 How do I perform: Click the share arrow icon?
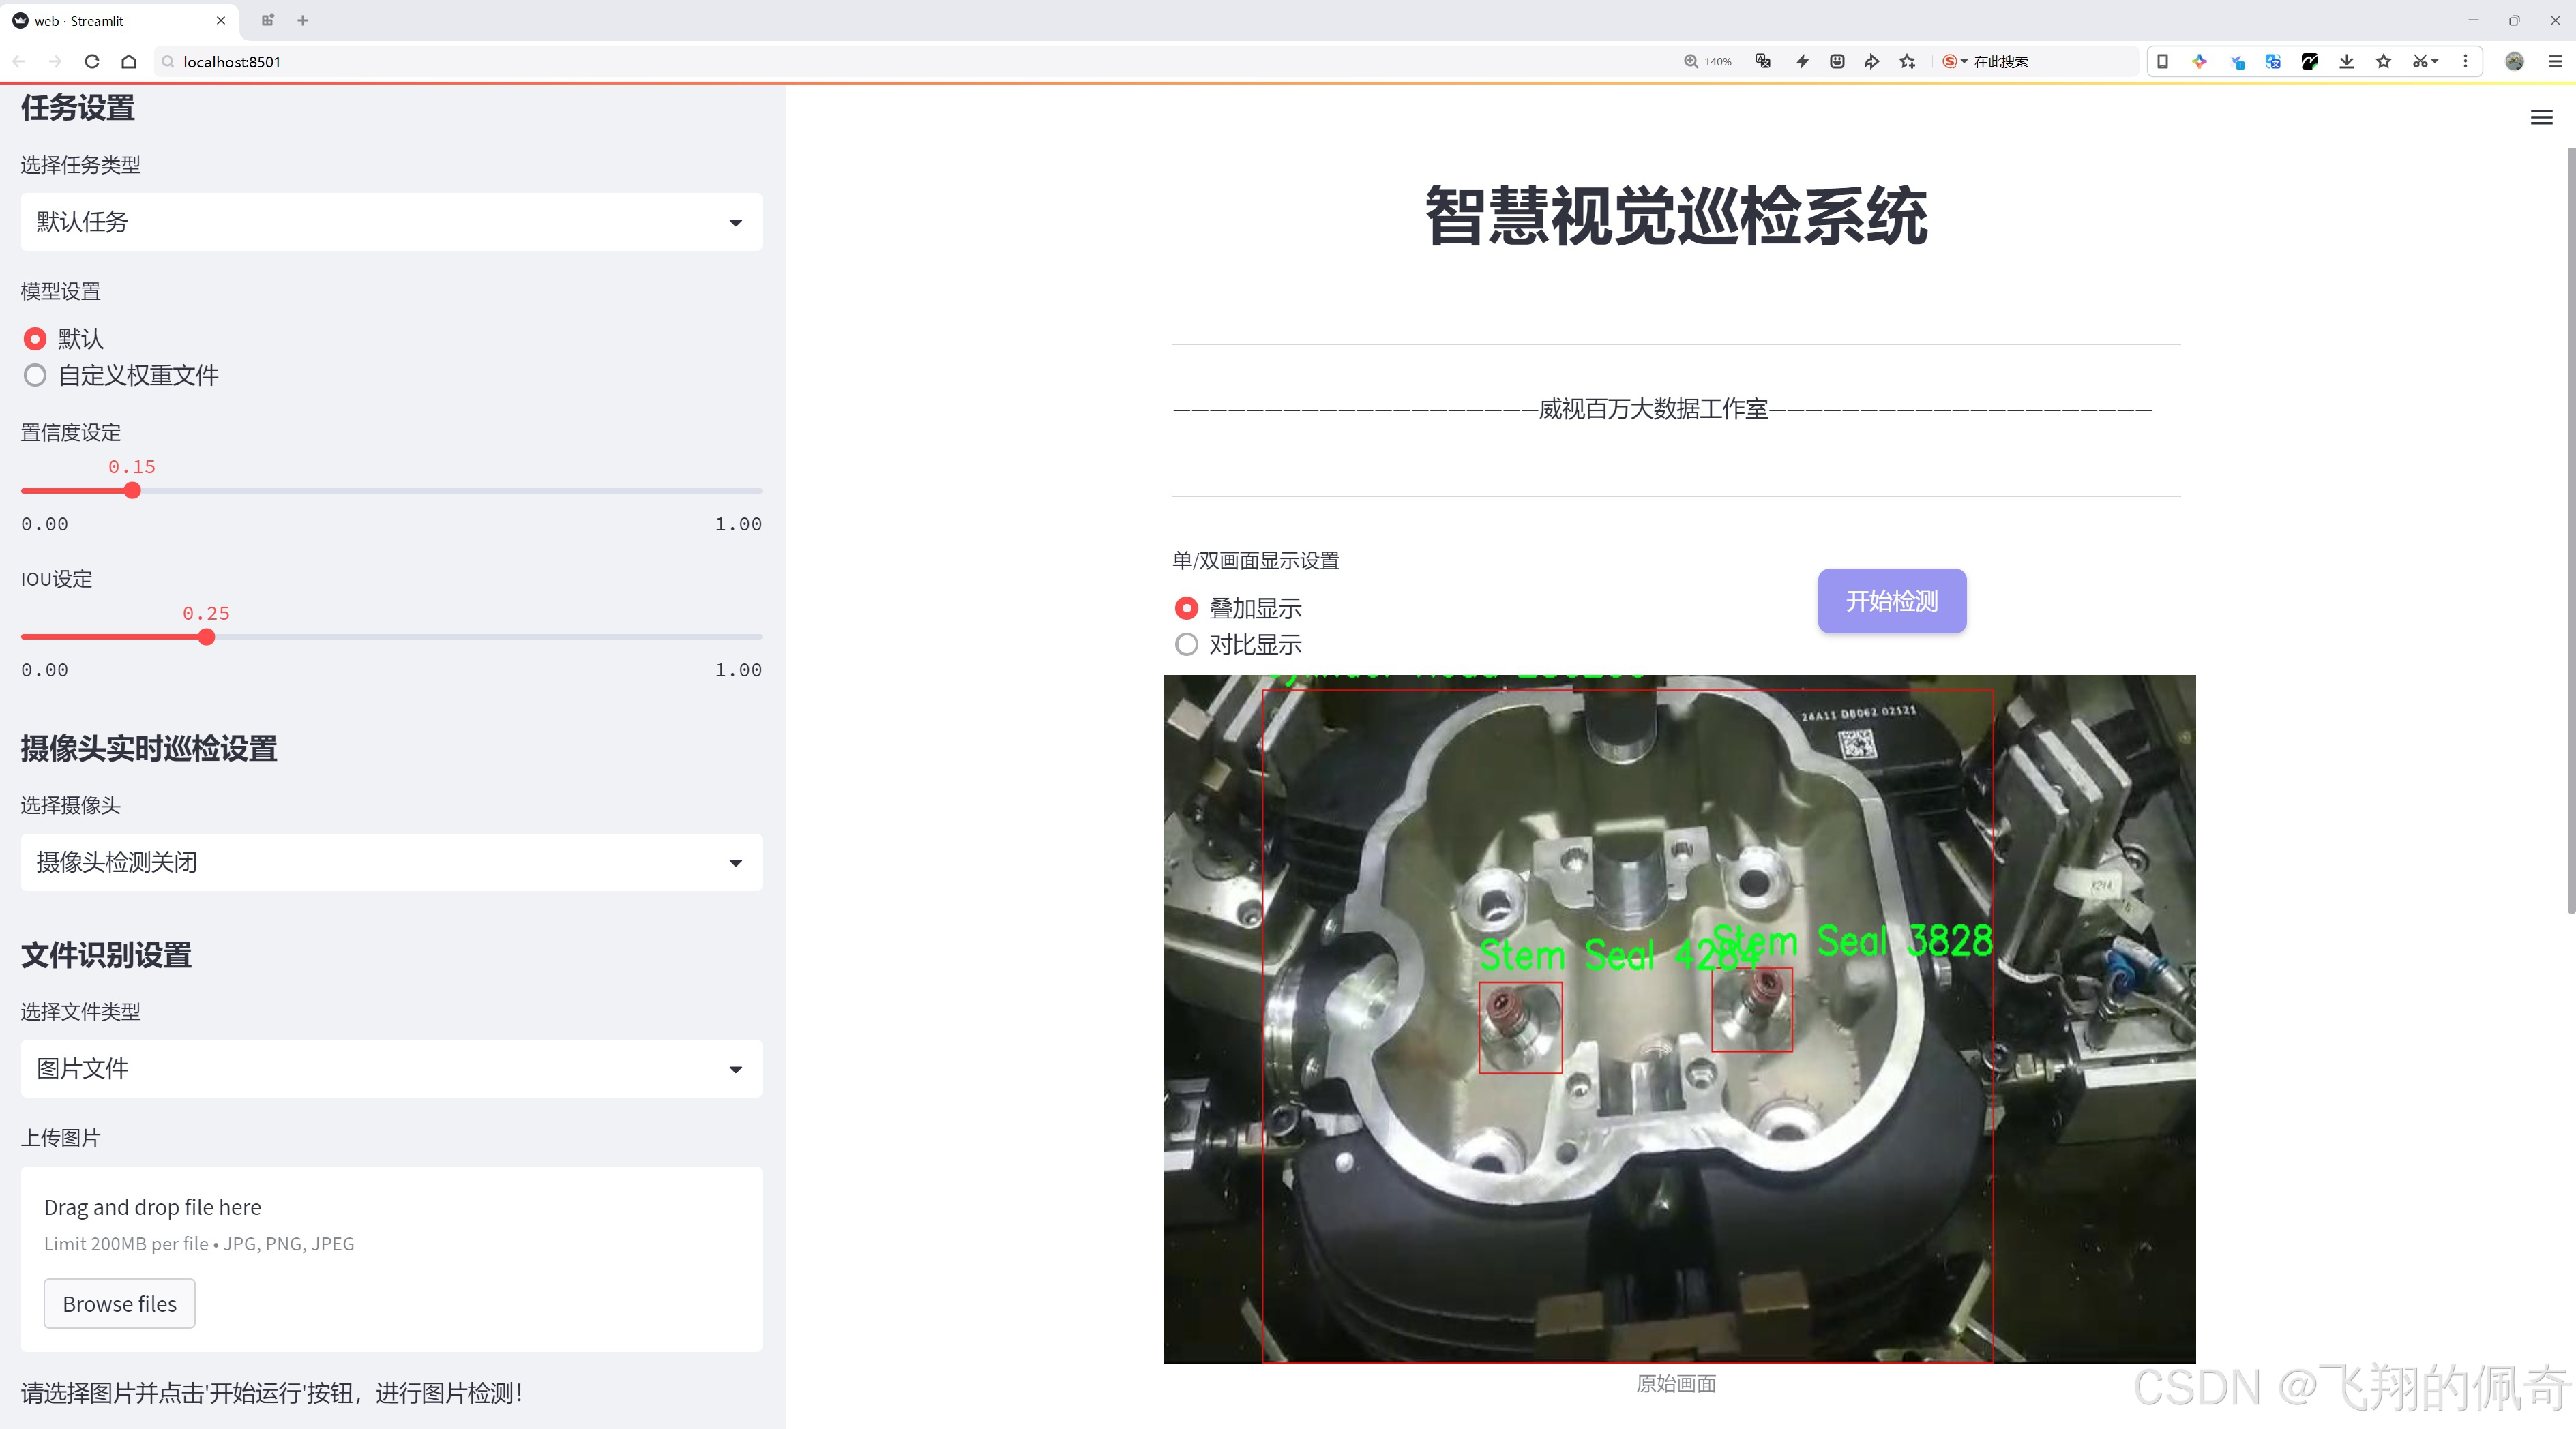(1872, 61)
